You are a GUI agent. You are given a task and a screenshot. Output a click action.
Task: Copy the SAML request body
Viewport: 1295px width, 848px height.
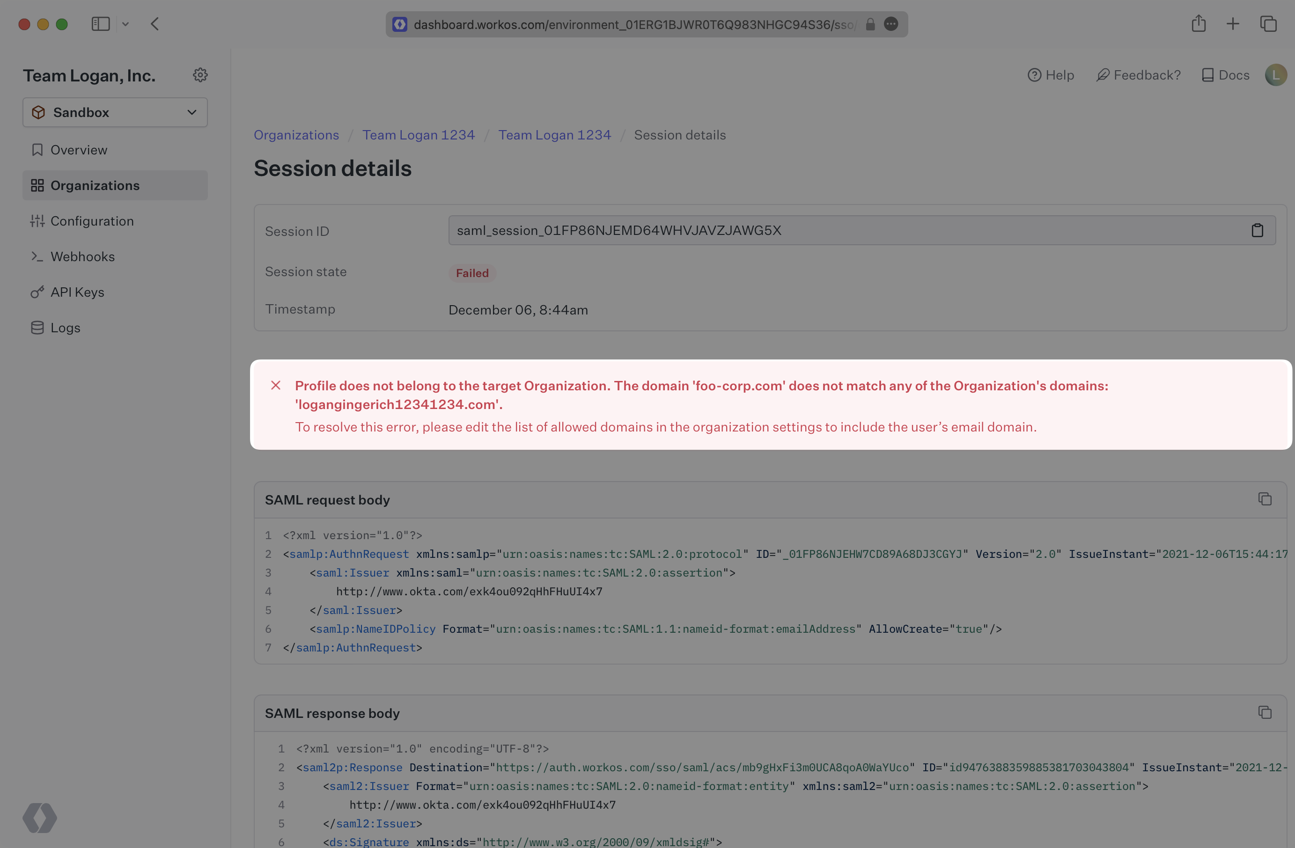pyautogui.click(x=1265, y=499)
